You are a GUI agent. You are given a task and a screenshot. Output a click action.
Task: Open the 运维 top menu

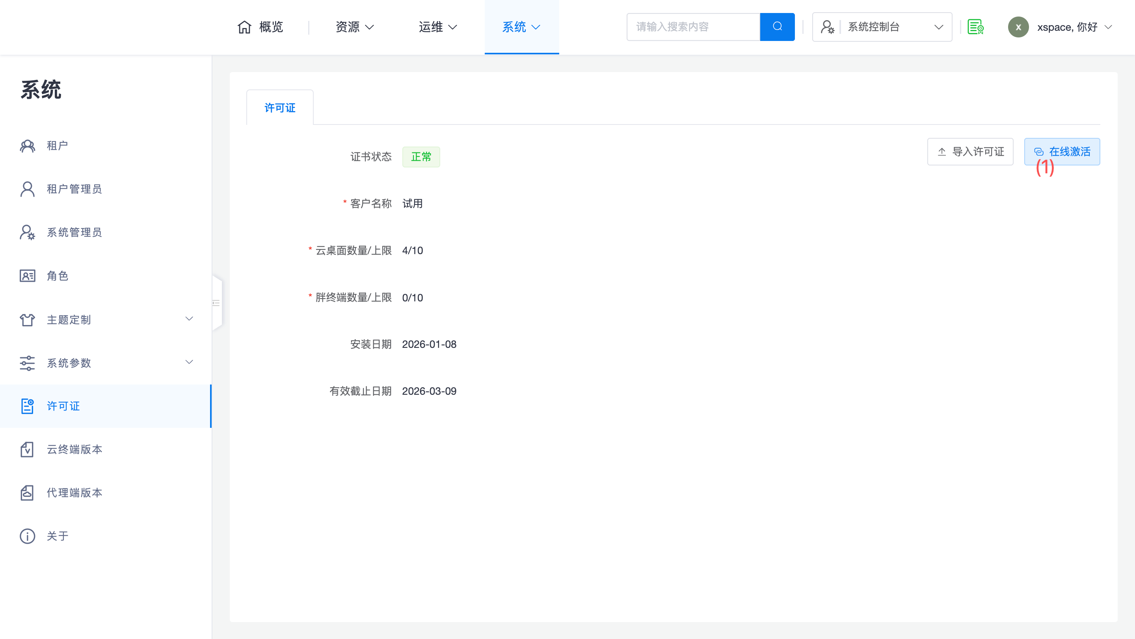437,27
